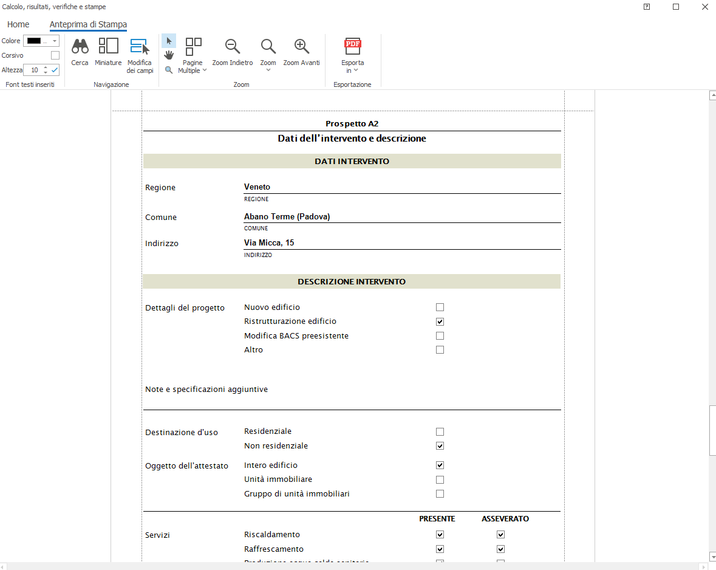Expand the Pagine Multiple dropdown

click(193, 56)
